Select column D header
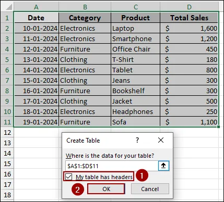This screenshot has height=202, width=224. coord(189,7)
